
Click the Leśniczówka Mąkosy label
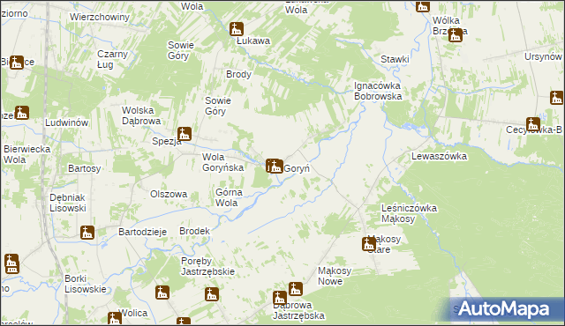[x=409, y=213]
